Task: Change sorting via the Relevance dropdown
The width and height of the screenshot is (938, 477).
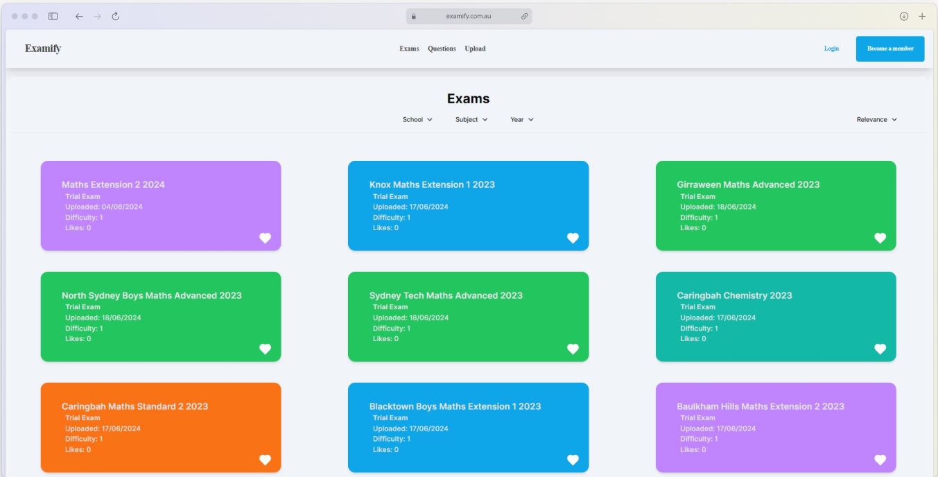Action: pyautogui.click(x=876, y=119)
